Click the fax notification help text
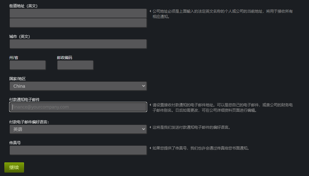The image size is (309, 176). (x=201, y=148)
